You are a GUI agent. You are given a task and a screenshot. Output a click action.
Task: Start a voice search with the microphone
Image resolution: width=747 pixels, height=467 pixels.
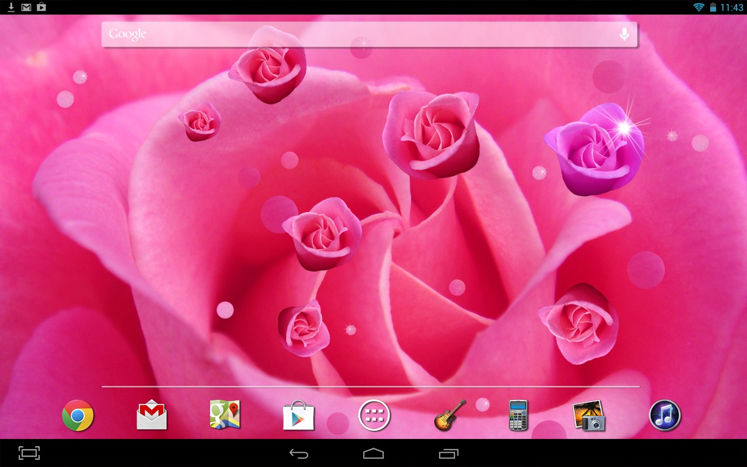click(623, 34)
